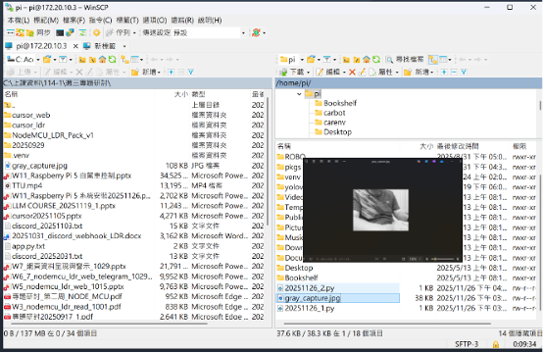The width and height of the screenshot is (543, 353).
Task: Open the queue 佇列 dropdown arrow
Action: tap(134, 33)
